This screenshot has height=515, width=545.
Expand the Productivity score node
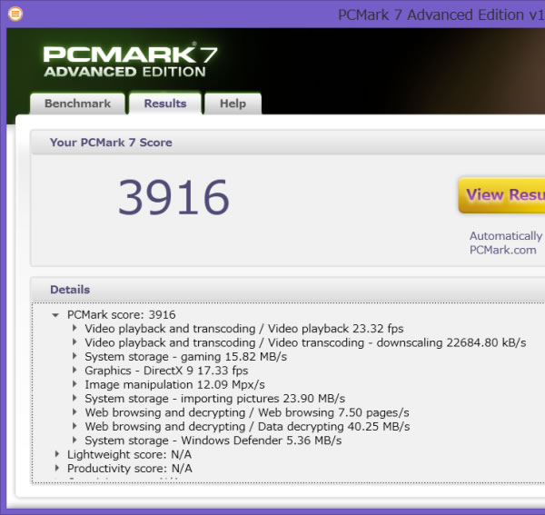57,468
